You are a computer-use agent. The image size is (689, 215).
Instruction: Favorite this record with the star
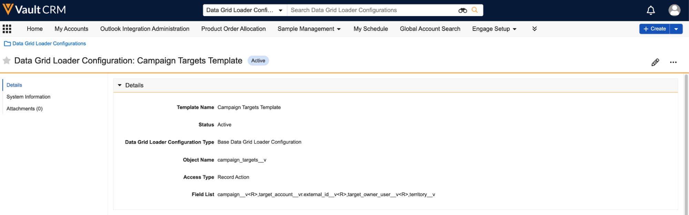[x=7, y=61]
